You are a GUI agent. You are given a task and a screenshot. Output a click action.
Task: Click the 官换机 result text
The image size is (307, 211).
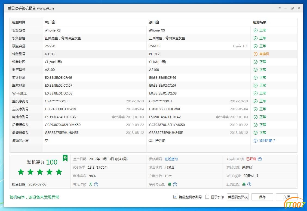click(x=264, y=54)
